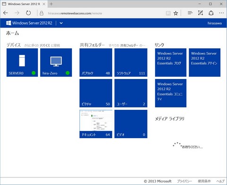Screen dimensions: 227x185
Task: Connect to more devices link
Action: pos(42,45)
